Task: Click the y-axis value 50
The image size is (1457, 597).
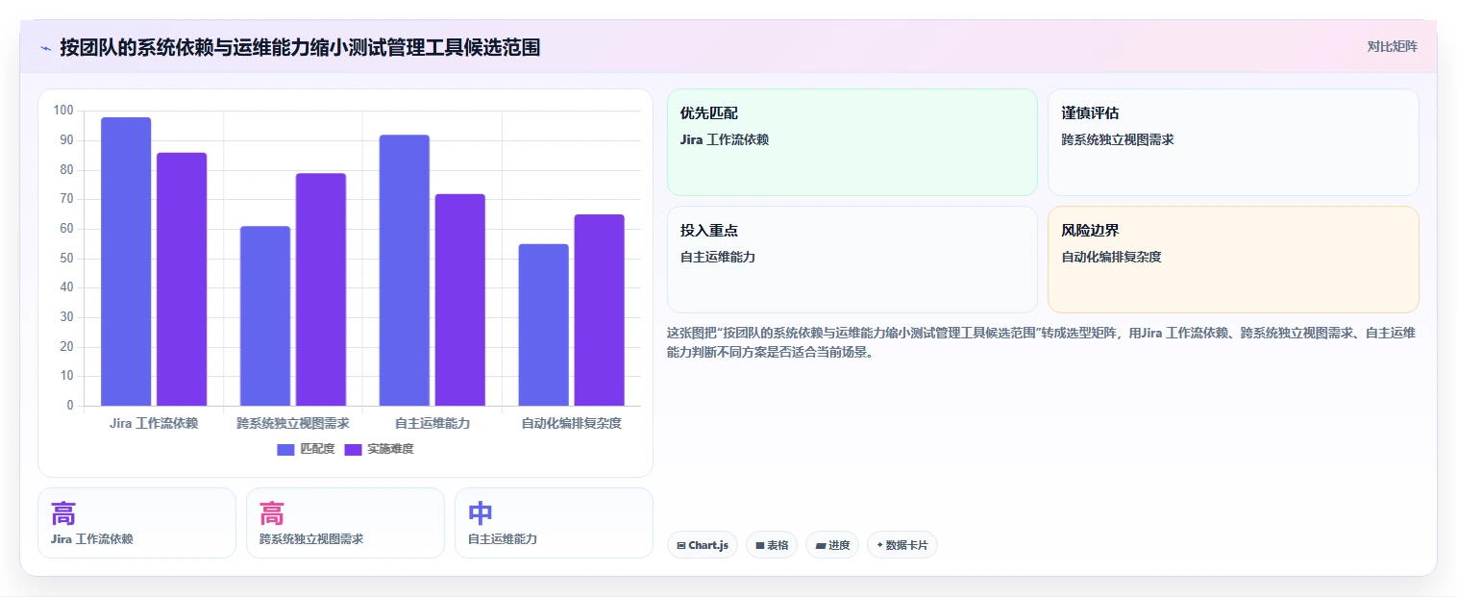Action: tap(66, 258)
